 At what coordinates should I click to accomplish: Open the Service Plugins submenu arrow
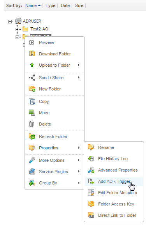pos(79,172)
